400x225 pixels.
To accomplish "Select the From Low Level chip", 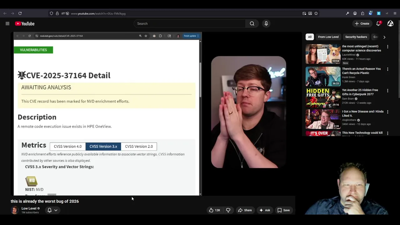I will (x=328, y=37).
